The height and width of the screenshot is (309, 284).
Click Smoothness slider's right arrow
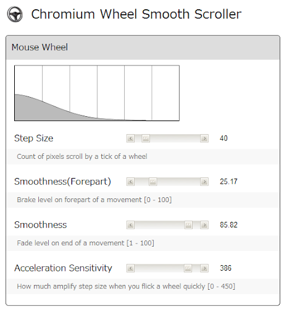[204, 225]
